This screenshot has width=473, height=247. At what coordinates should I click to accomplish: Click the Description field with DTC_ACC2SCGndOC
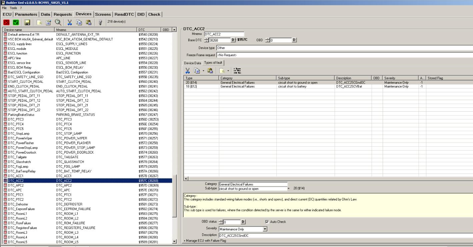pos(345,235)
